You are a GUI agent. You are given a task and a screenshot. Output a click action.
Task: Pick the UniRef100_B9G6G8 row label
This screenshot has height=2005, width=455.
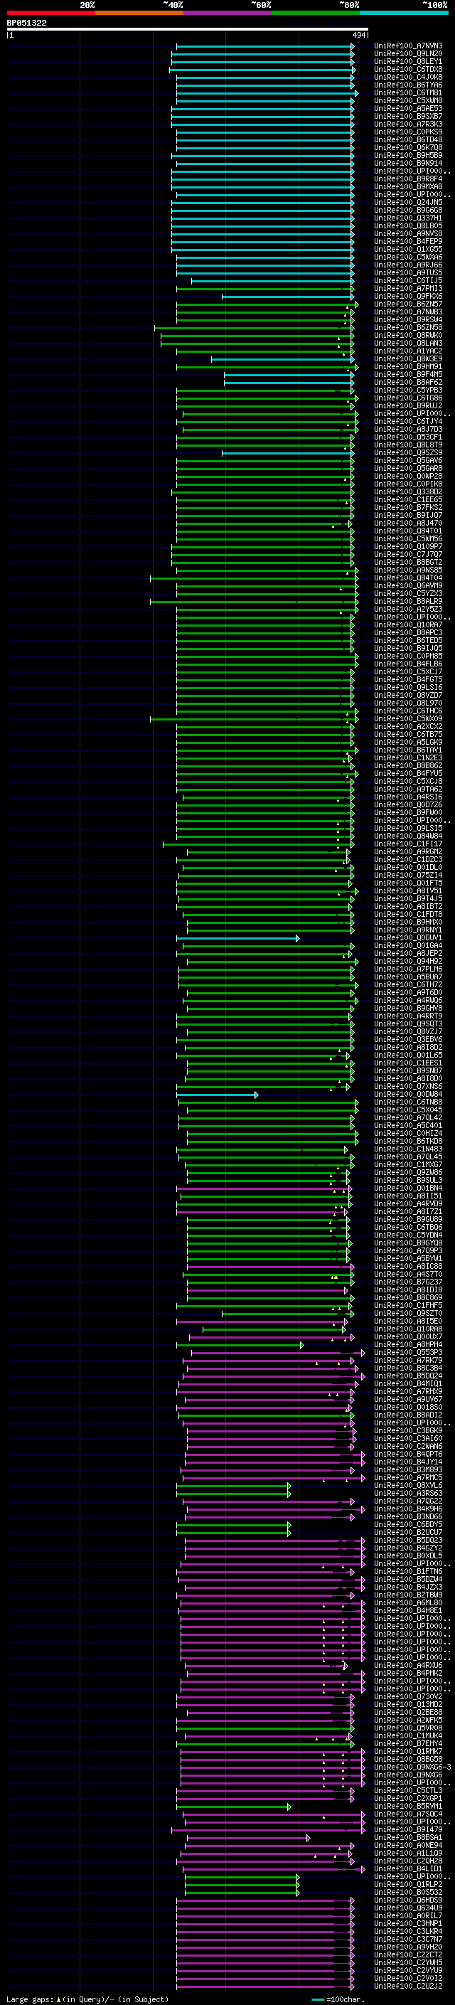408,210
